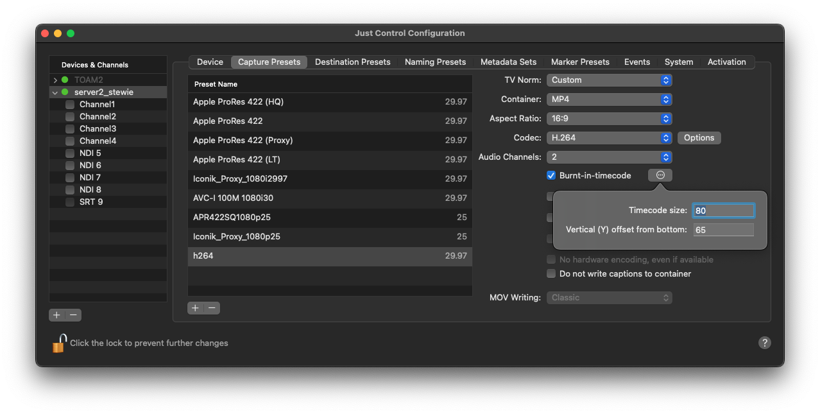The width and height of the screenshot is (820, 414).
Task: Select the Iconik_Proxy_1080p25 preset
Action: tap(330, 237)
